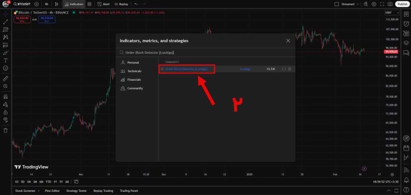The width and height of the screenshot is (411, 195).
Task: Start bar Replay mode
Action: point(121,4)
